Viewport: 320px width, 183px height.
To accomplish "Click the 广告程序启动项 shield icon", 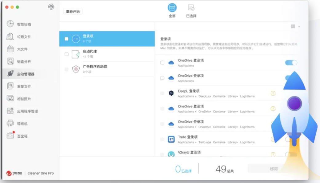I will coord(76,69).
